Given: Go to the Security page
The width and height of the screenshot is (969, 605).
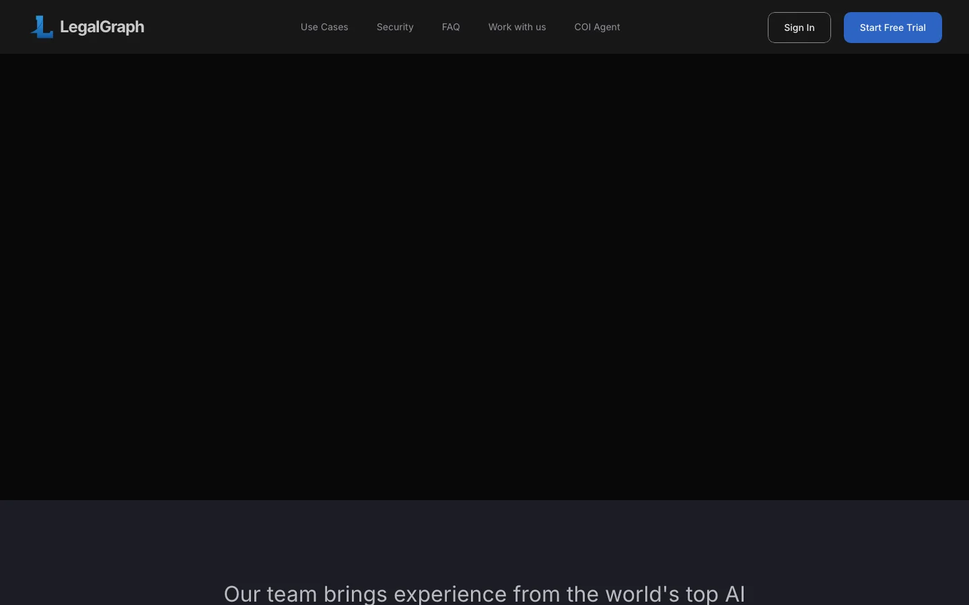Looking at the screenshot, I should 395,27.
